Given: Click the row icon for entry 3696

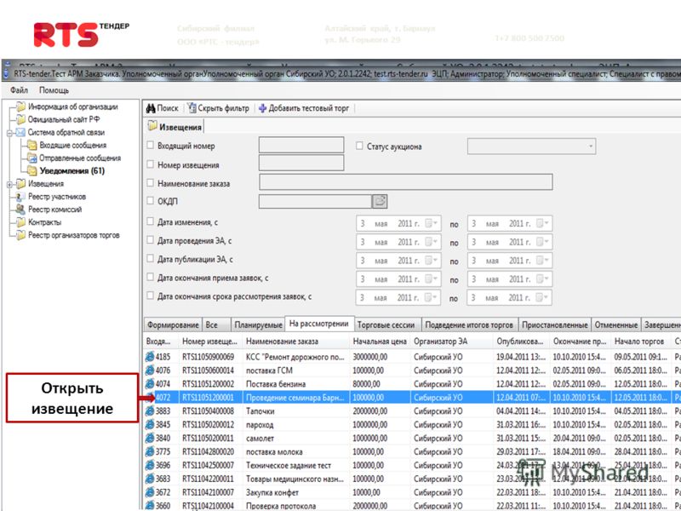Looking at the screenshot, I should click(x=150, y=465).
